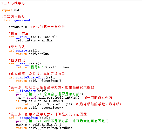Click 'math' module name after import
Screen dimensions: 142x132
pos(18,10)
